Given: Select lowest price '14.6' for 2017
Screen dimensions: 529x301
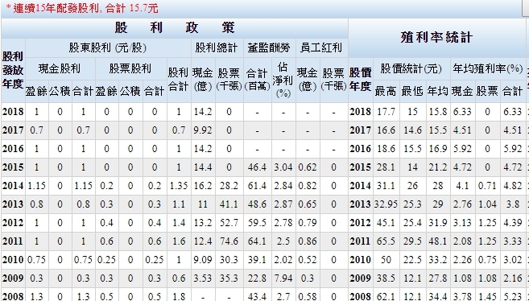Looking at the screenshot, I should [412, 130].
